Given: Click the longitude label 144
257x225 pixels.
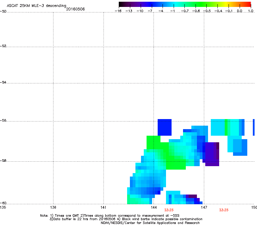Looking at the screenshot, I should coord(154,207).
